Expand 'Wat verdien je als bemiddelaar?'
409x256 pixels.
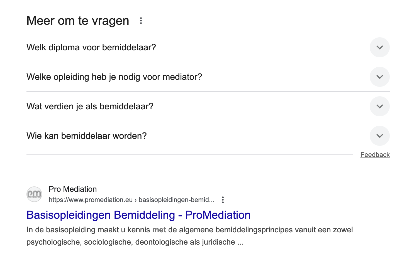(x=379, y=106)
